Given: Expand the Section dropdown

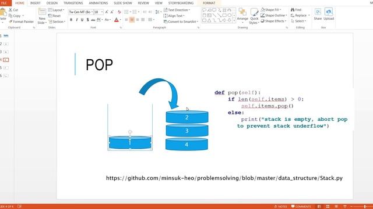Looking at the screenshot, I should coord(57,21).
